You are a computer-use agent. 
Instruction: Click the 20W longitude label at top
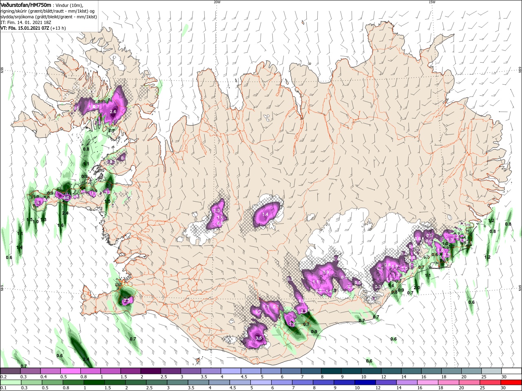point(217,2)
